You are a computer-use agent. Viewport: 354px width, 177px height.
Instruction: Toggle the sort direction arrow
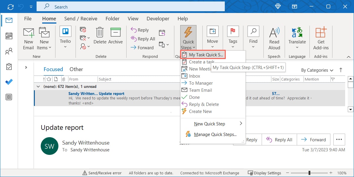(x=341, y=70)
